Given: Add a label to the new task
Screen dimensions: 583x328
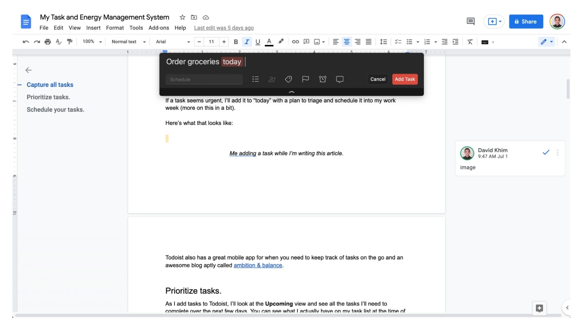Looking at the screenshot, I should (x=288, y=79).
